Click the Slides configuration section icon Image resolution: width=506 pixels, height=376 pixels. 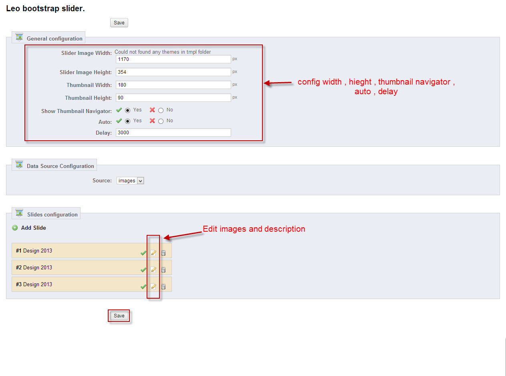(x=19, y=213)
